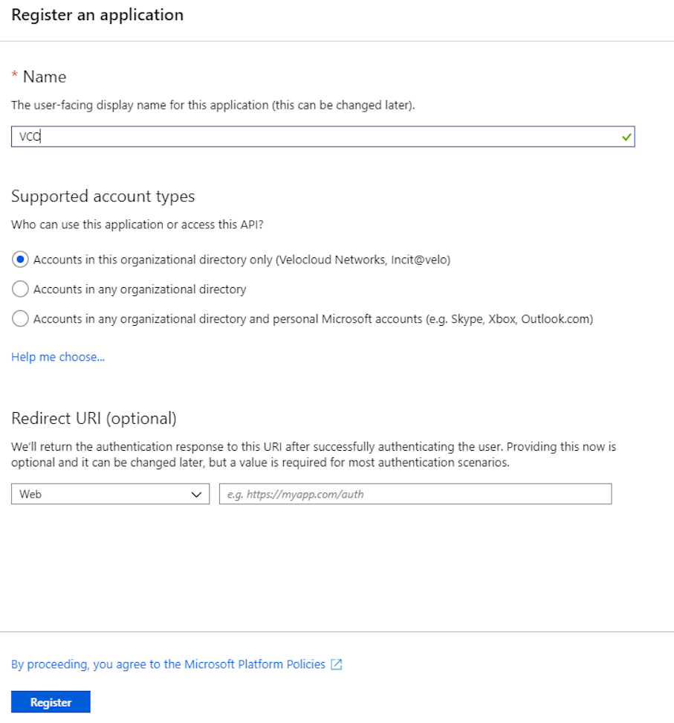Viewport: 674px width, 723px height.
Task: Click the red asterisk next to Name
Action: coord(13,75)
